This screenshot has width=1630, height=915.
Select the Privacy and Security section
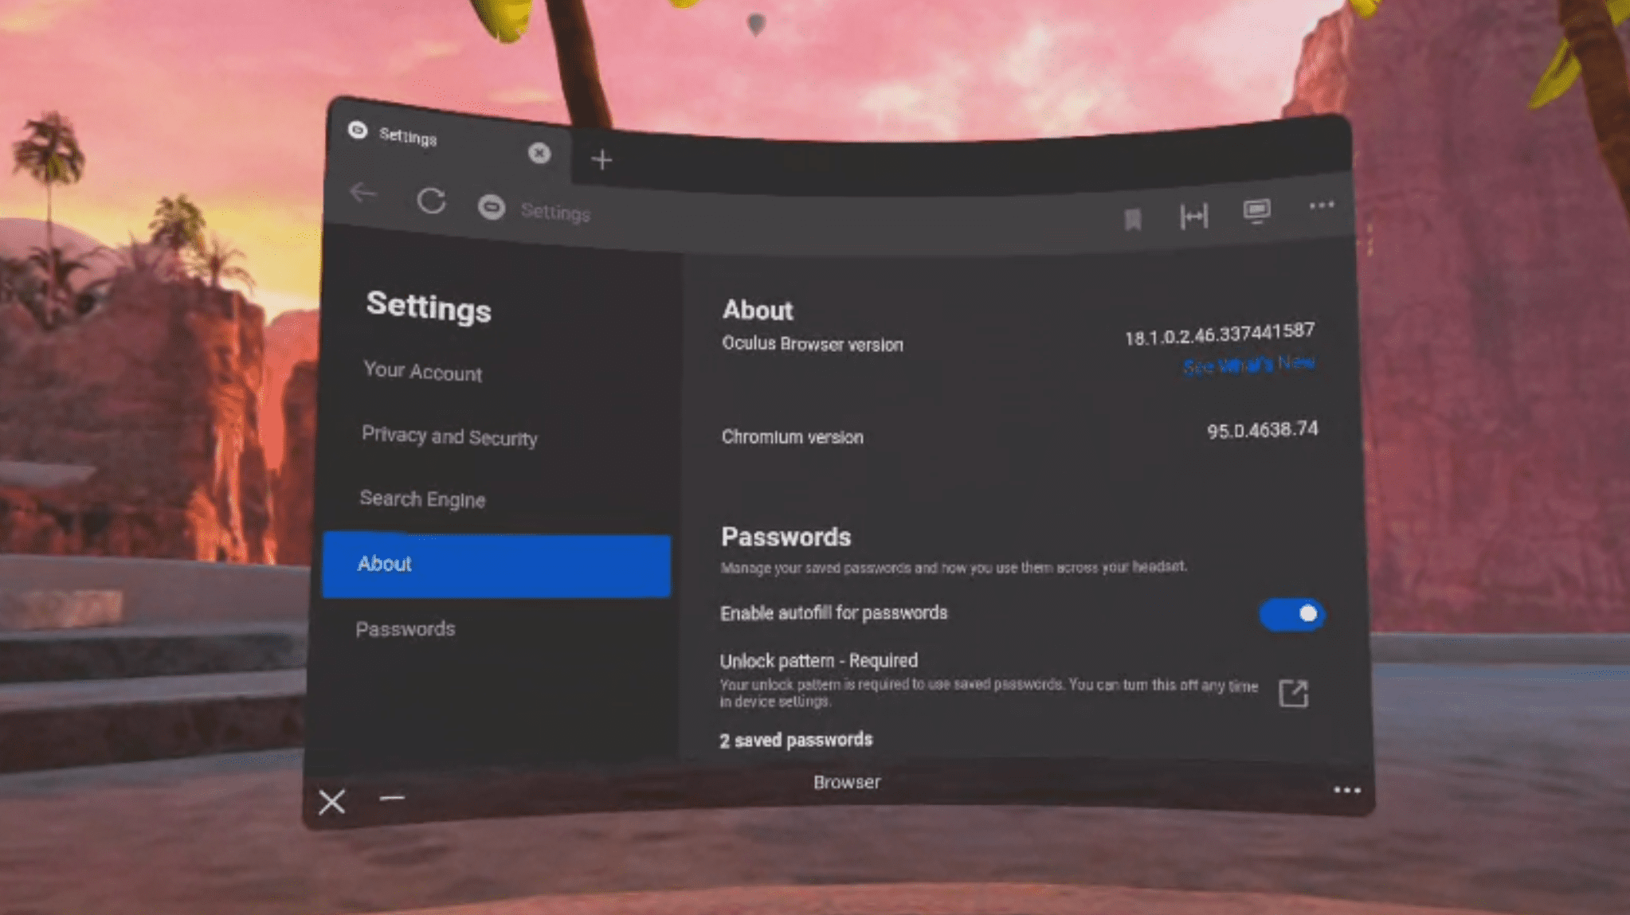[449, 435]
